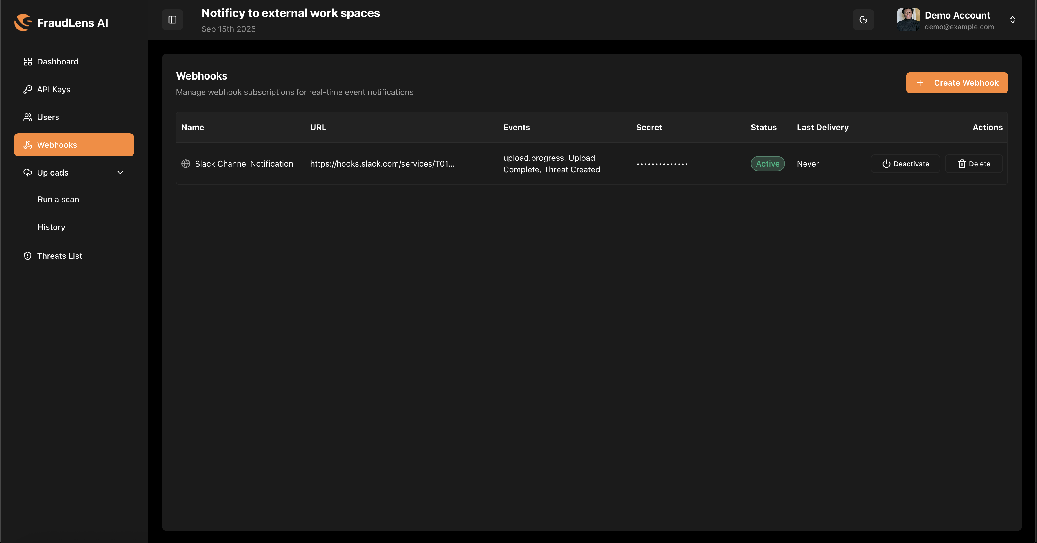The image size is (1037, 543).
Task: Select the Threats List shield icon
Action: (28, 256)
